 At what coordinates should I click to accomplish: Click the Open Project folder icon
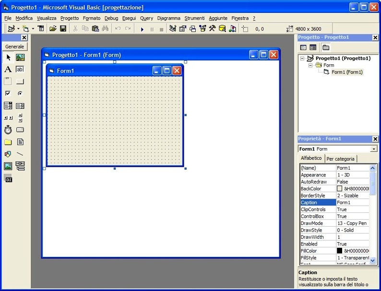[x=53, y=29]
